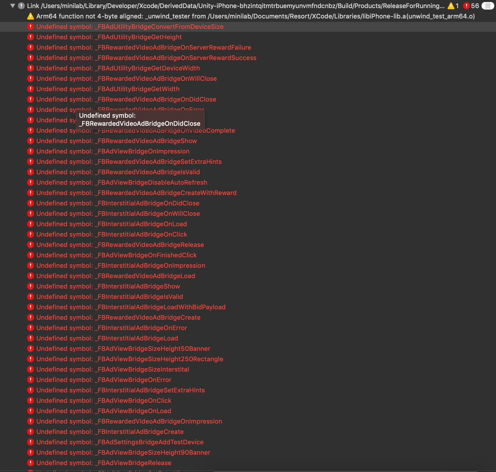Select the _FBInterstitialAdBridgeCreate error row
Viewport: 496px width, 472px height.
[x=248, y=432]
